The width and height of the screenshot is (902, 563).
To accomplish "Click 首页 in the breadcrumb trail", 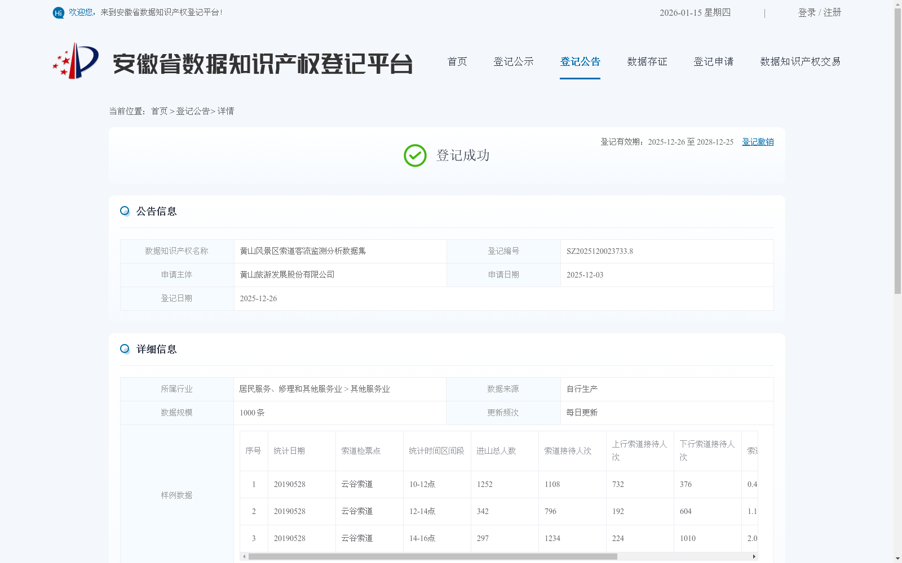I will click(x=158, y=111).
